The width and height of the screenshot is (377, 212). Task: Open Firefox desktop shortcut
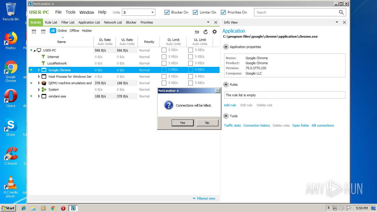point(11,41)
